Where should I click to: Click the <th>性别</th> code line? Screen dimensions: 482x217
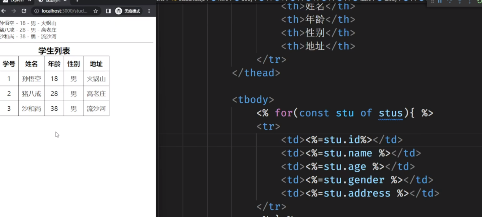[318, 33]
